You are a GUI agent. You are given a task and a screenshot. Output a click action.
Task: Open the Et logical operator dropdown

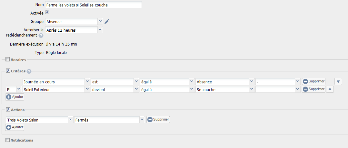tap(14, 89)
